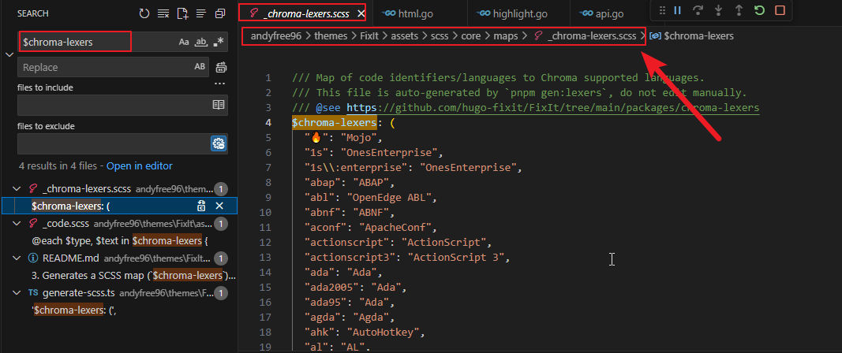This screenshot has width=842, height=353.
Task: Refresh the search results
Action: point(144,14)
